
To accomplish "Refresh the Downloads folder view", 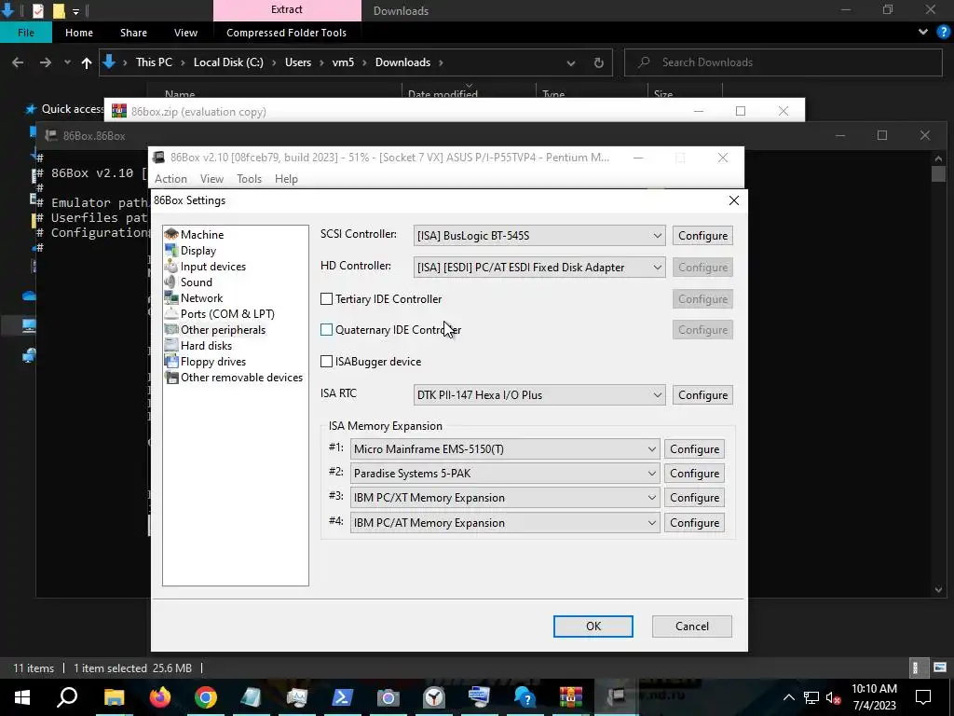I will click(599, 62).
